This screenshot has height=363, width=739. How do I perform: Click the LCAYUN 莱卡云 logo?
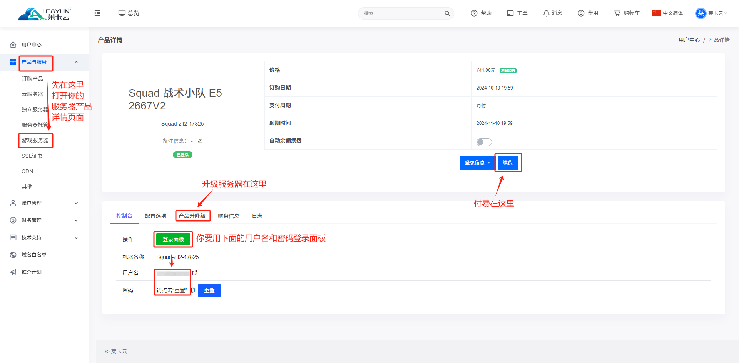[44, 14]
